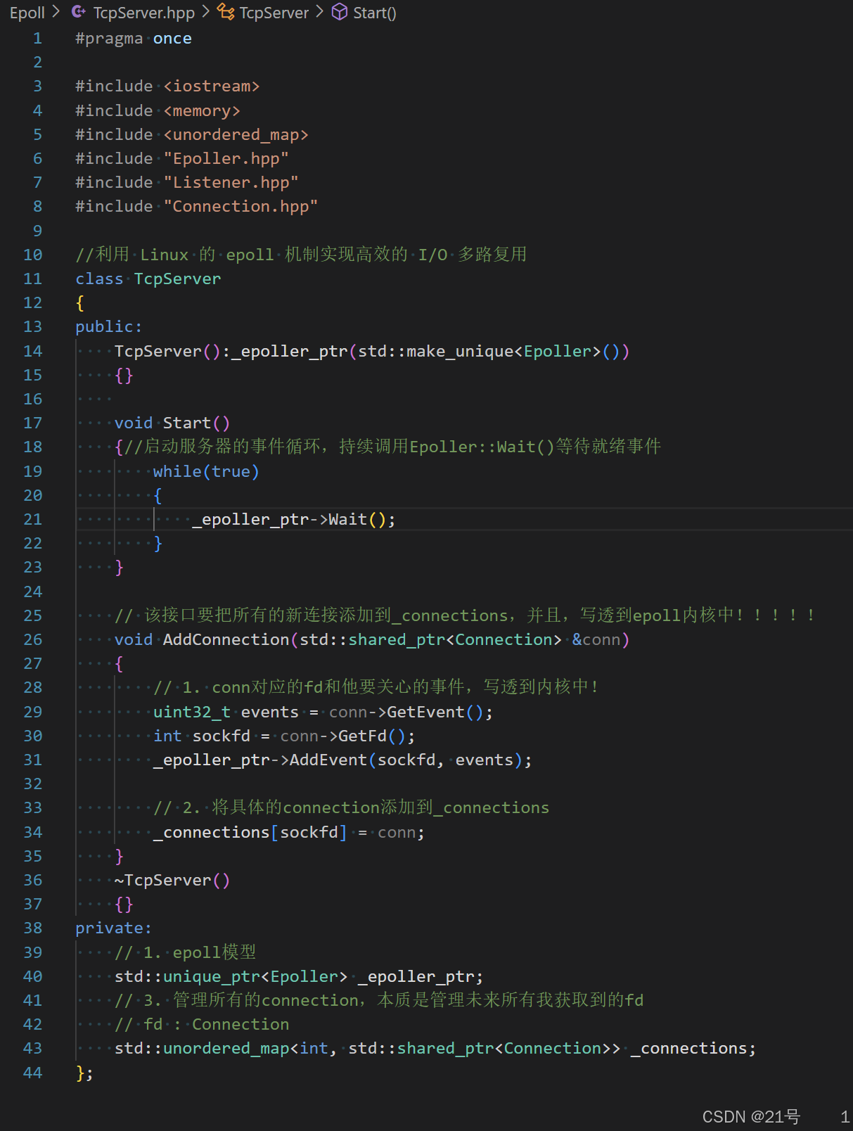Click the '#pragma once' text
This screenshot has width=853, height=1131.
click(134, 39)
